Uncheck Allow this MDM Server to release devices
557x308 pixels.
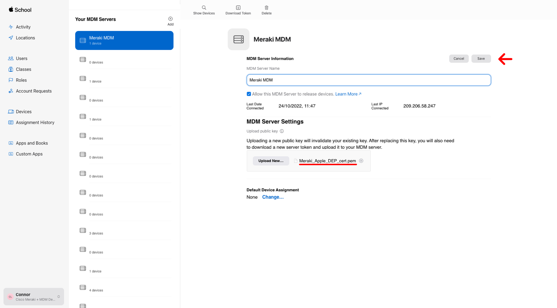[x=249, y=94]
